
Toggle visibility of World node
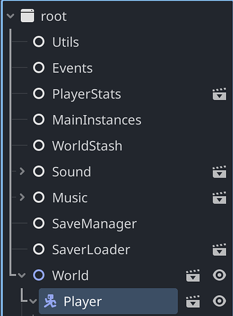pos(219,275)
